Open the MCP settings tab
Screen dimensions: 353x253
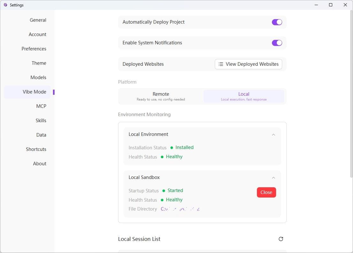click(x=41, y=106)
